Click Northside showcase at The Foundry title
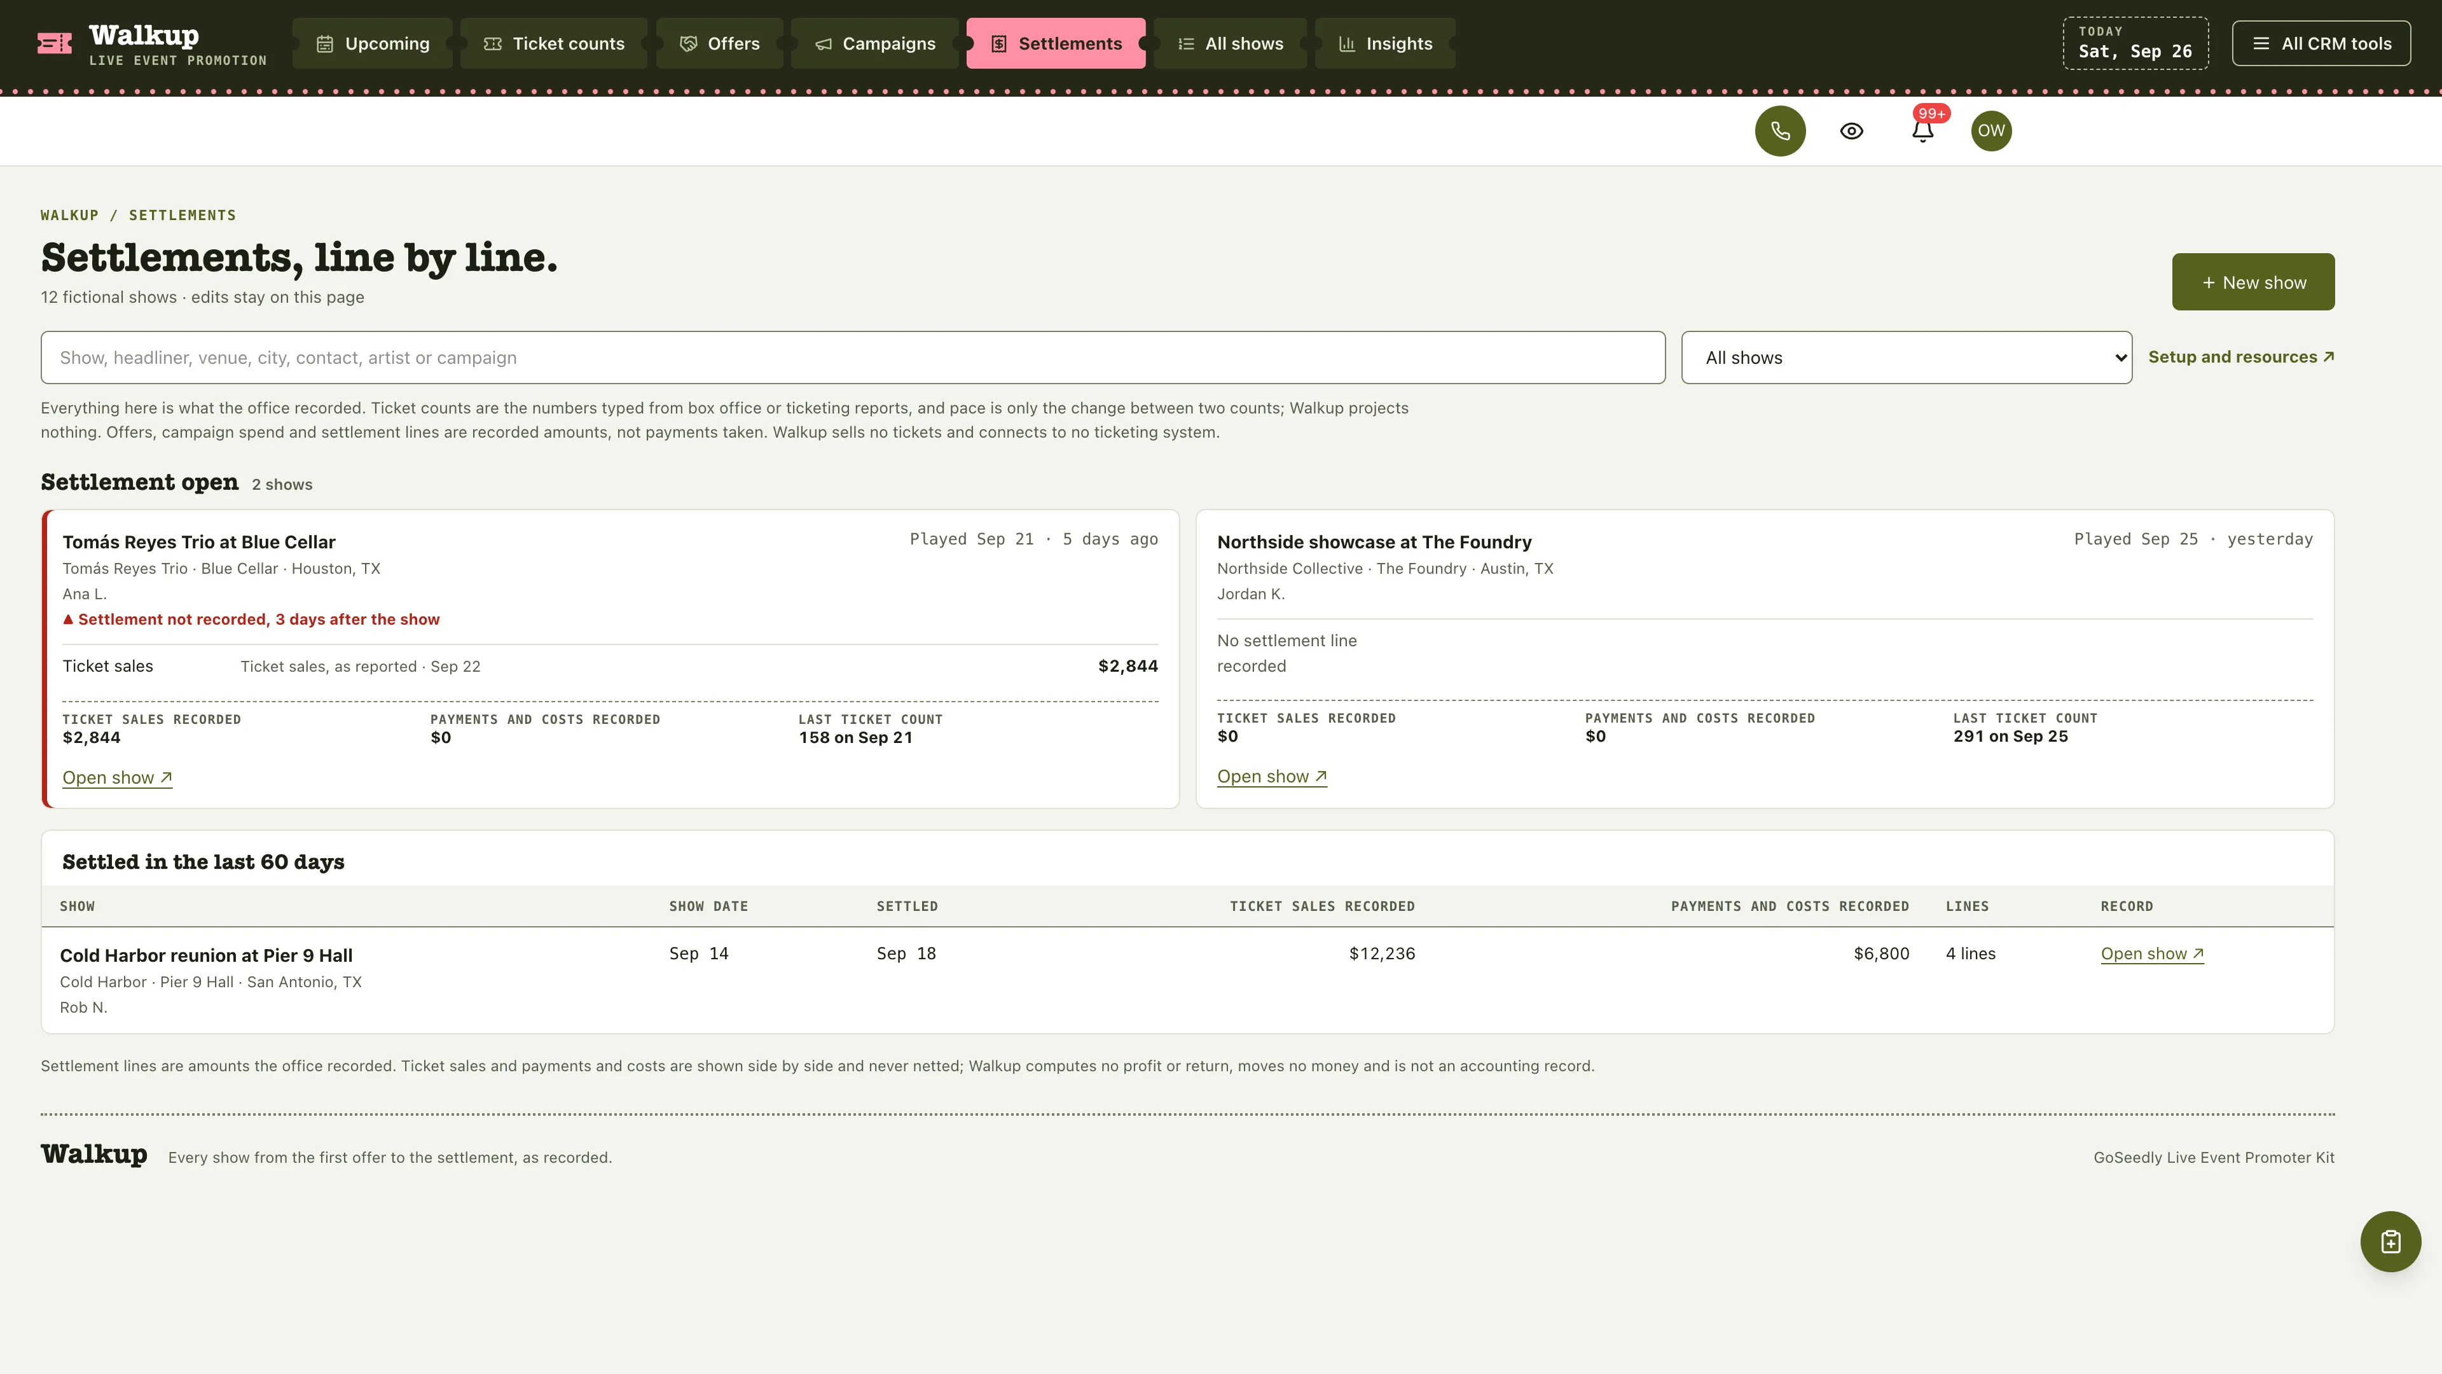 pyautogui.click(x=1374, y=543)
